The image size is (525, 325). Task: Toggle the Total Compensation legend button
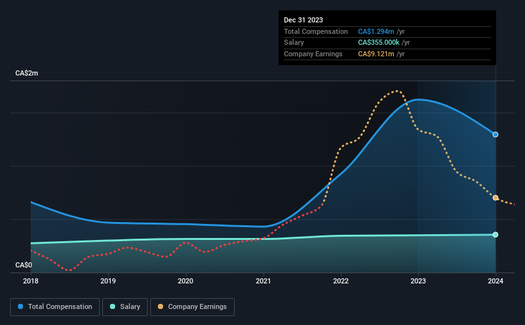tap(55, 307)
